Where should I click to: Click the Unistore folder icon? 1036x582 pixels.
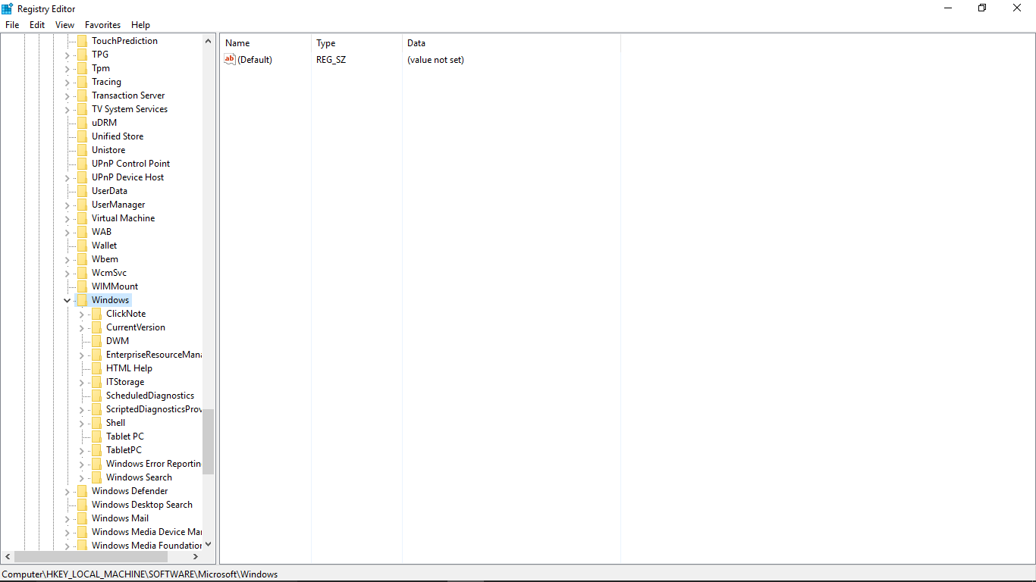coord(82,150)
